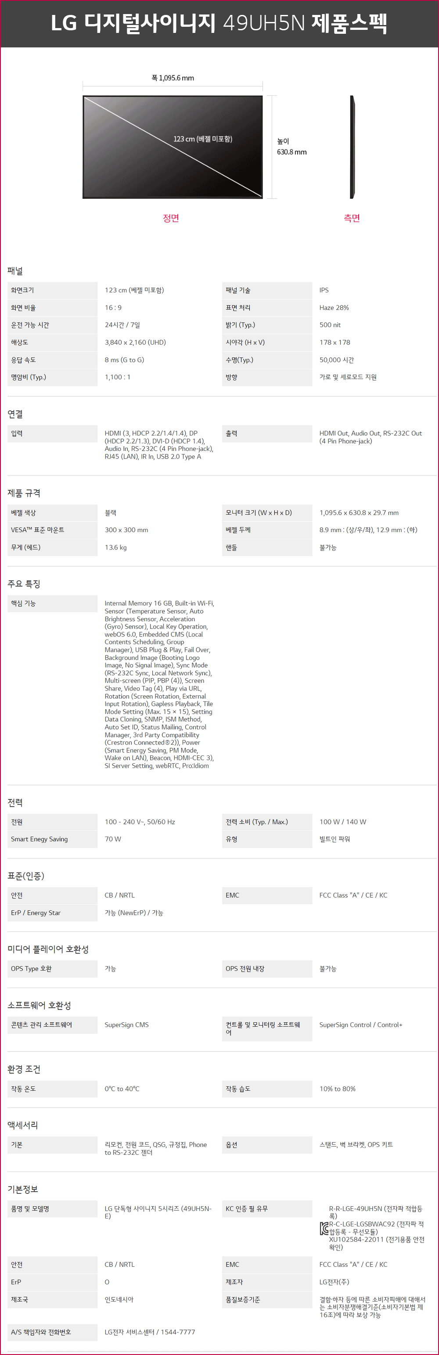Click the 전력 section heading
The width and height of the screenshot is (439, 1355).
15,802
